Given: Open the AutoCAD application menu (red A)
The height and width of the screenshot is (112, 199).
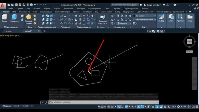Looking at the screenshot, I should click(x=3, y=6).
